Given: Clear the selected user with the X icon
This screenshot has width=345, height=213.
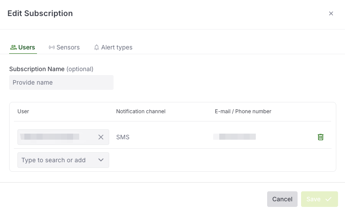Looking at the screenshot, I should (x=101, y=137).
